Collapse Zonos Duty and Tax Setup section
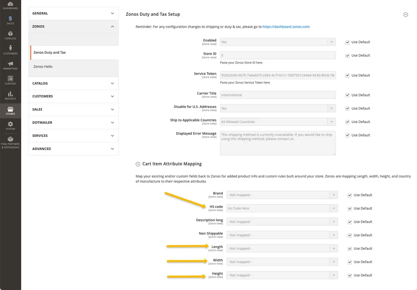The width and height of the screenshot is (417, 290). 405,15
